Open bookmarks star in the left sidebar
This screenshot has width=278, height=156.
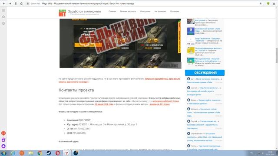(x=3, y=17)
